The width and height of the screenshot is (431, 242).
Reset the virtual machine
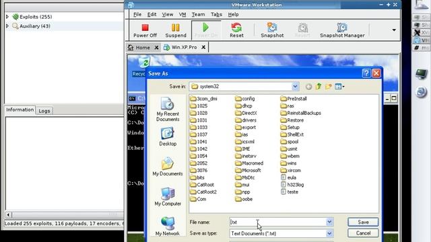tap(236, 30)
